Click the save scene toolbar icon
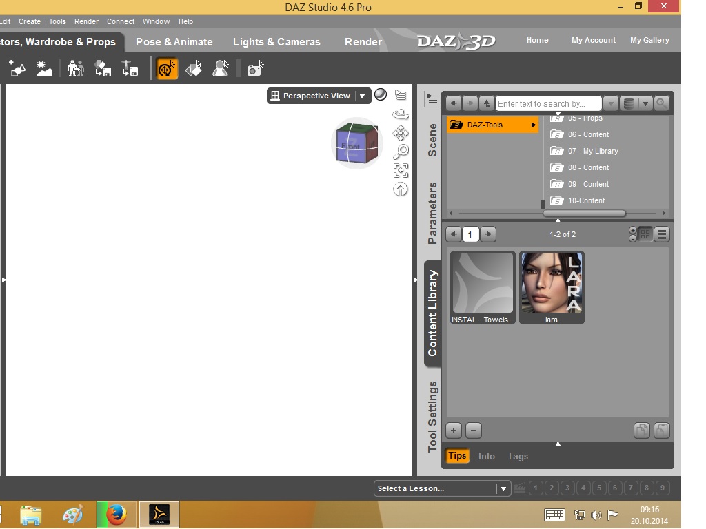706x529 pixels. [x=130, y=69]
